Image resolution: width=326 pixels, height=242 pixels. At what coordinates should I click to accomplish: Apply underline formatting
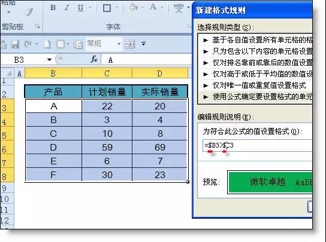(80, 8)
